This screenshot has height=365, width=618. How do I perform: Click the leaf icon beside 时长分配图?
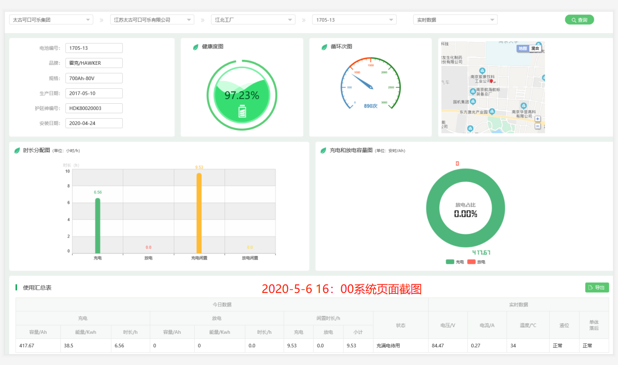[x=17, y=150]
